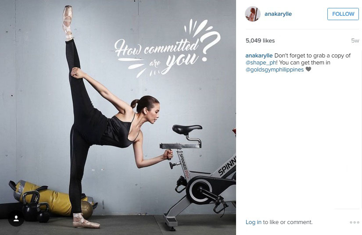Image resolution: width=362 pixels, height=235 pixels.
Task: Click the raised pointe shoe in the photo
Action: pos(68,22)
